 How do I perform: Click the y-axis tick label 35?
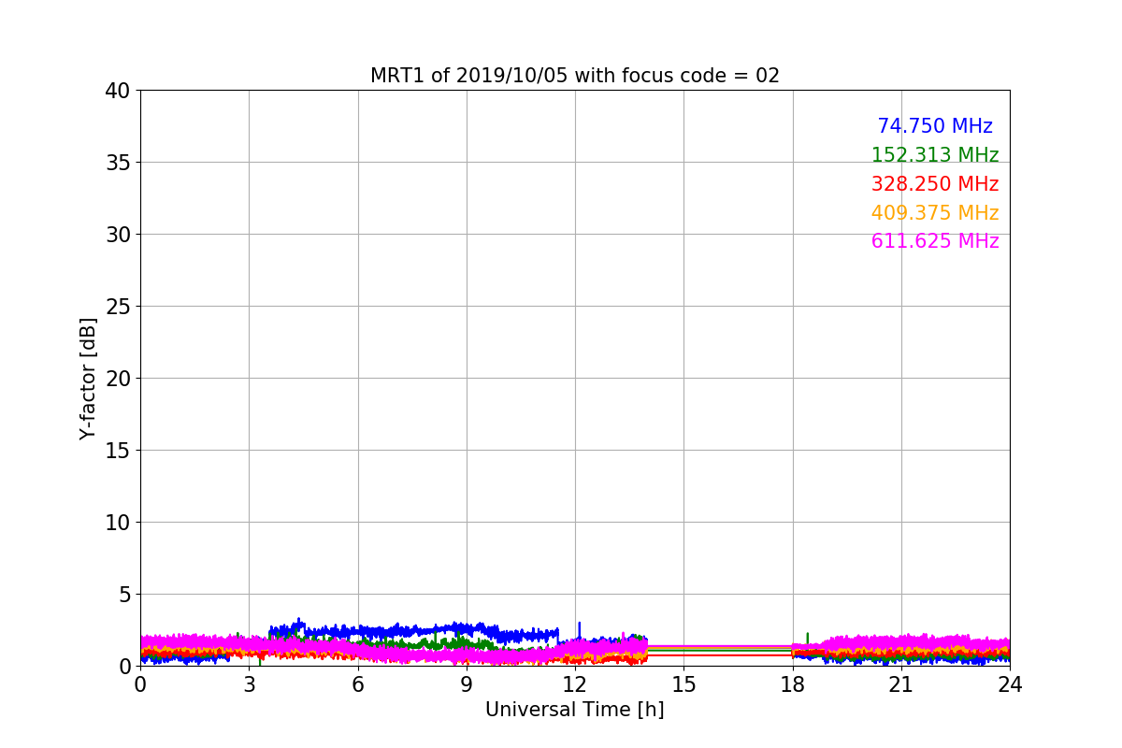click(x=118, y=163)
